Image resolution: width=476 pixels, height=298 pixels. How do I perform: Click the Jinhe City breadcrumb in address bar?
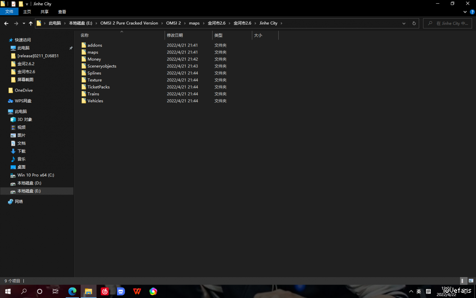tap(268, 23)
